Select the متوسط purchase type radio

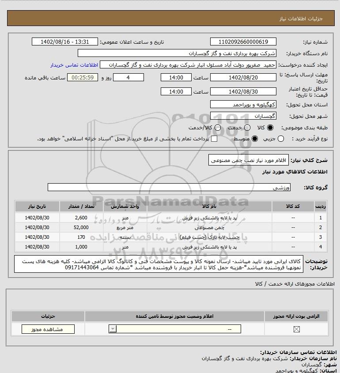coord(255,139)
